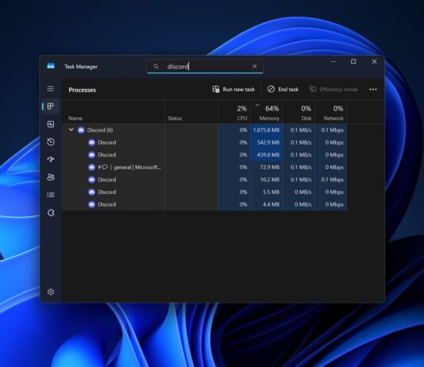Clear the discord search text
This screenshot has width=424, height=367.
pos(254,66)
